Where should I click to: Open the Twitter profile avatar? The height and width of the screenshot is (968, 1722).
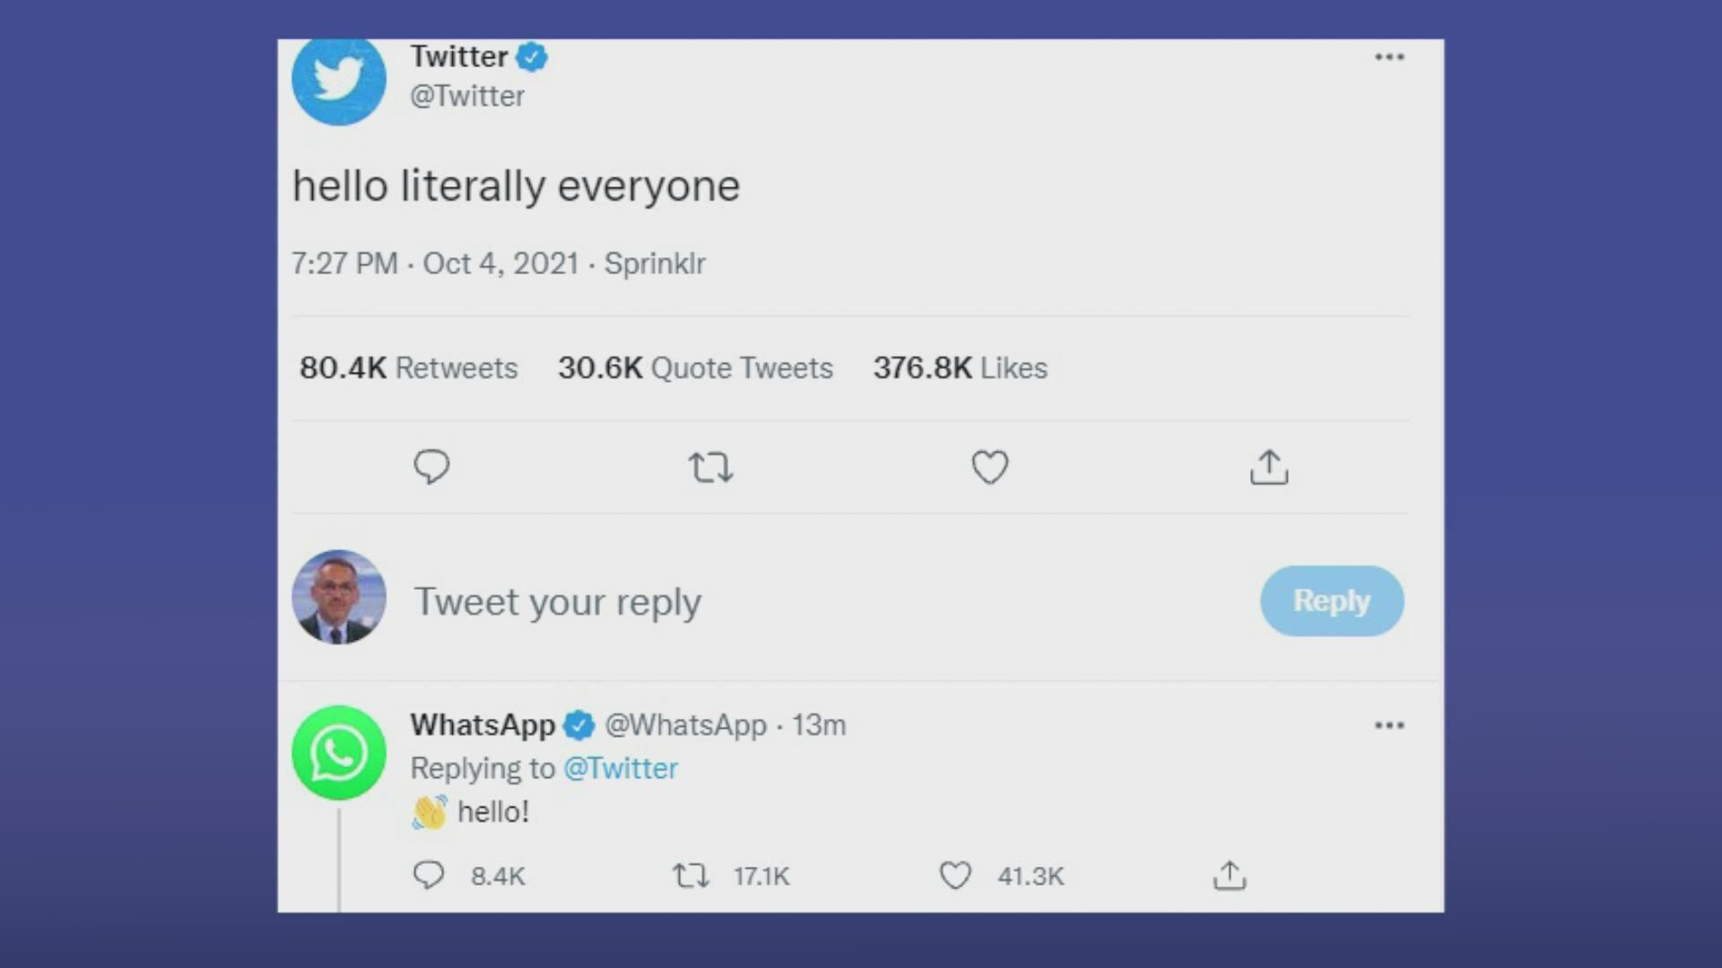339,81
